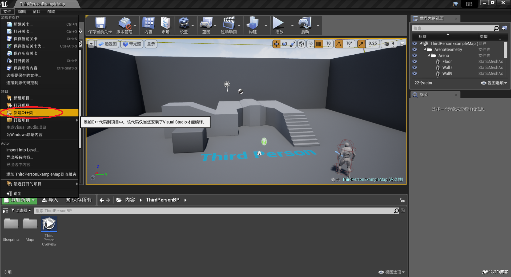Maximize or restore the viewport layout icon
The width and height of the screenshot is (511, 277).
click(x=402, y=44)
